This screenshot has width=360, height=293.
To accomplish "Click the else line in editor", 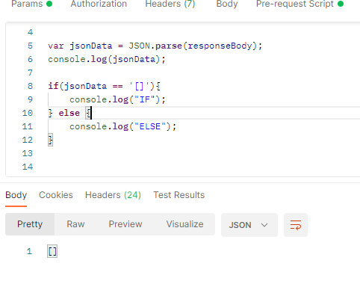I will (x=69, y=113).
